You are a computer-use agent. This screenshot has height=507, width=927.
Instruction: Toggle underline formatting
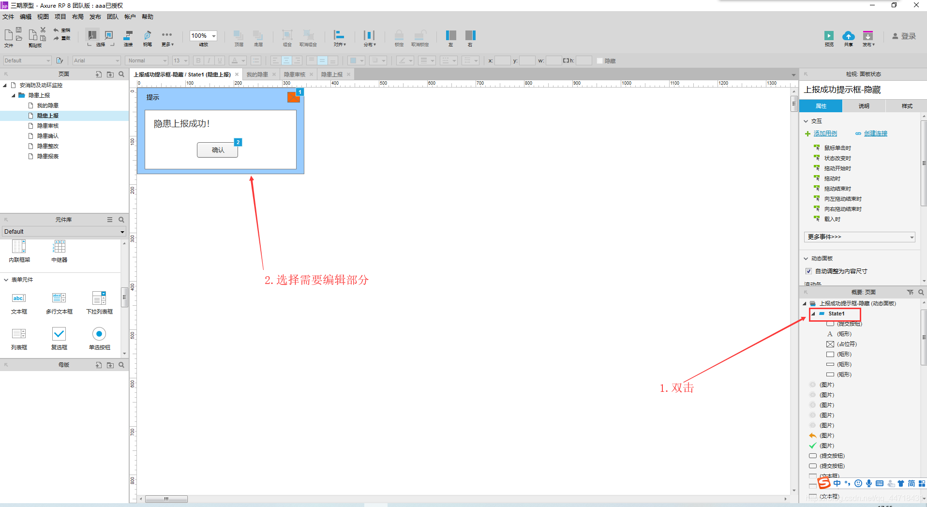220,60
